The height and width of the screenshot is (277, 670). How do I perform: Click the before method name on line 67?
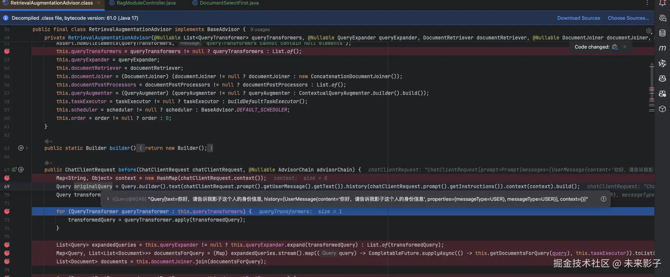tap(127, 170)
